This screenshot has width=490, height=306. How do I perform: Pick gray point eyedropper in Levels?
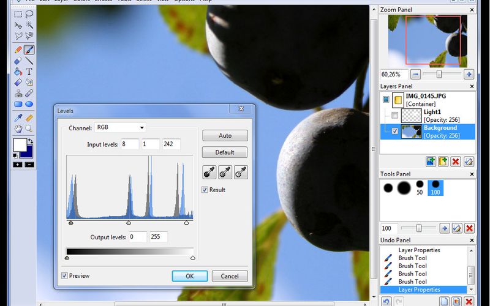click(x=225, y=173)
